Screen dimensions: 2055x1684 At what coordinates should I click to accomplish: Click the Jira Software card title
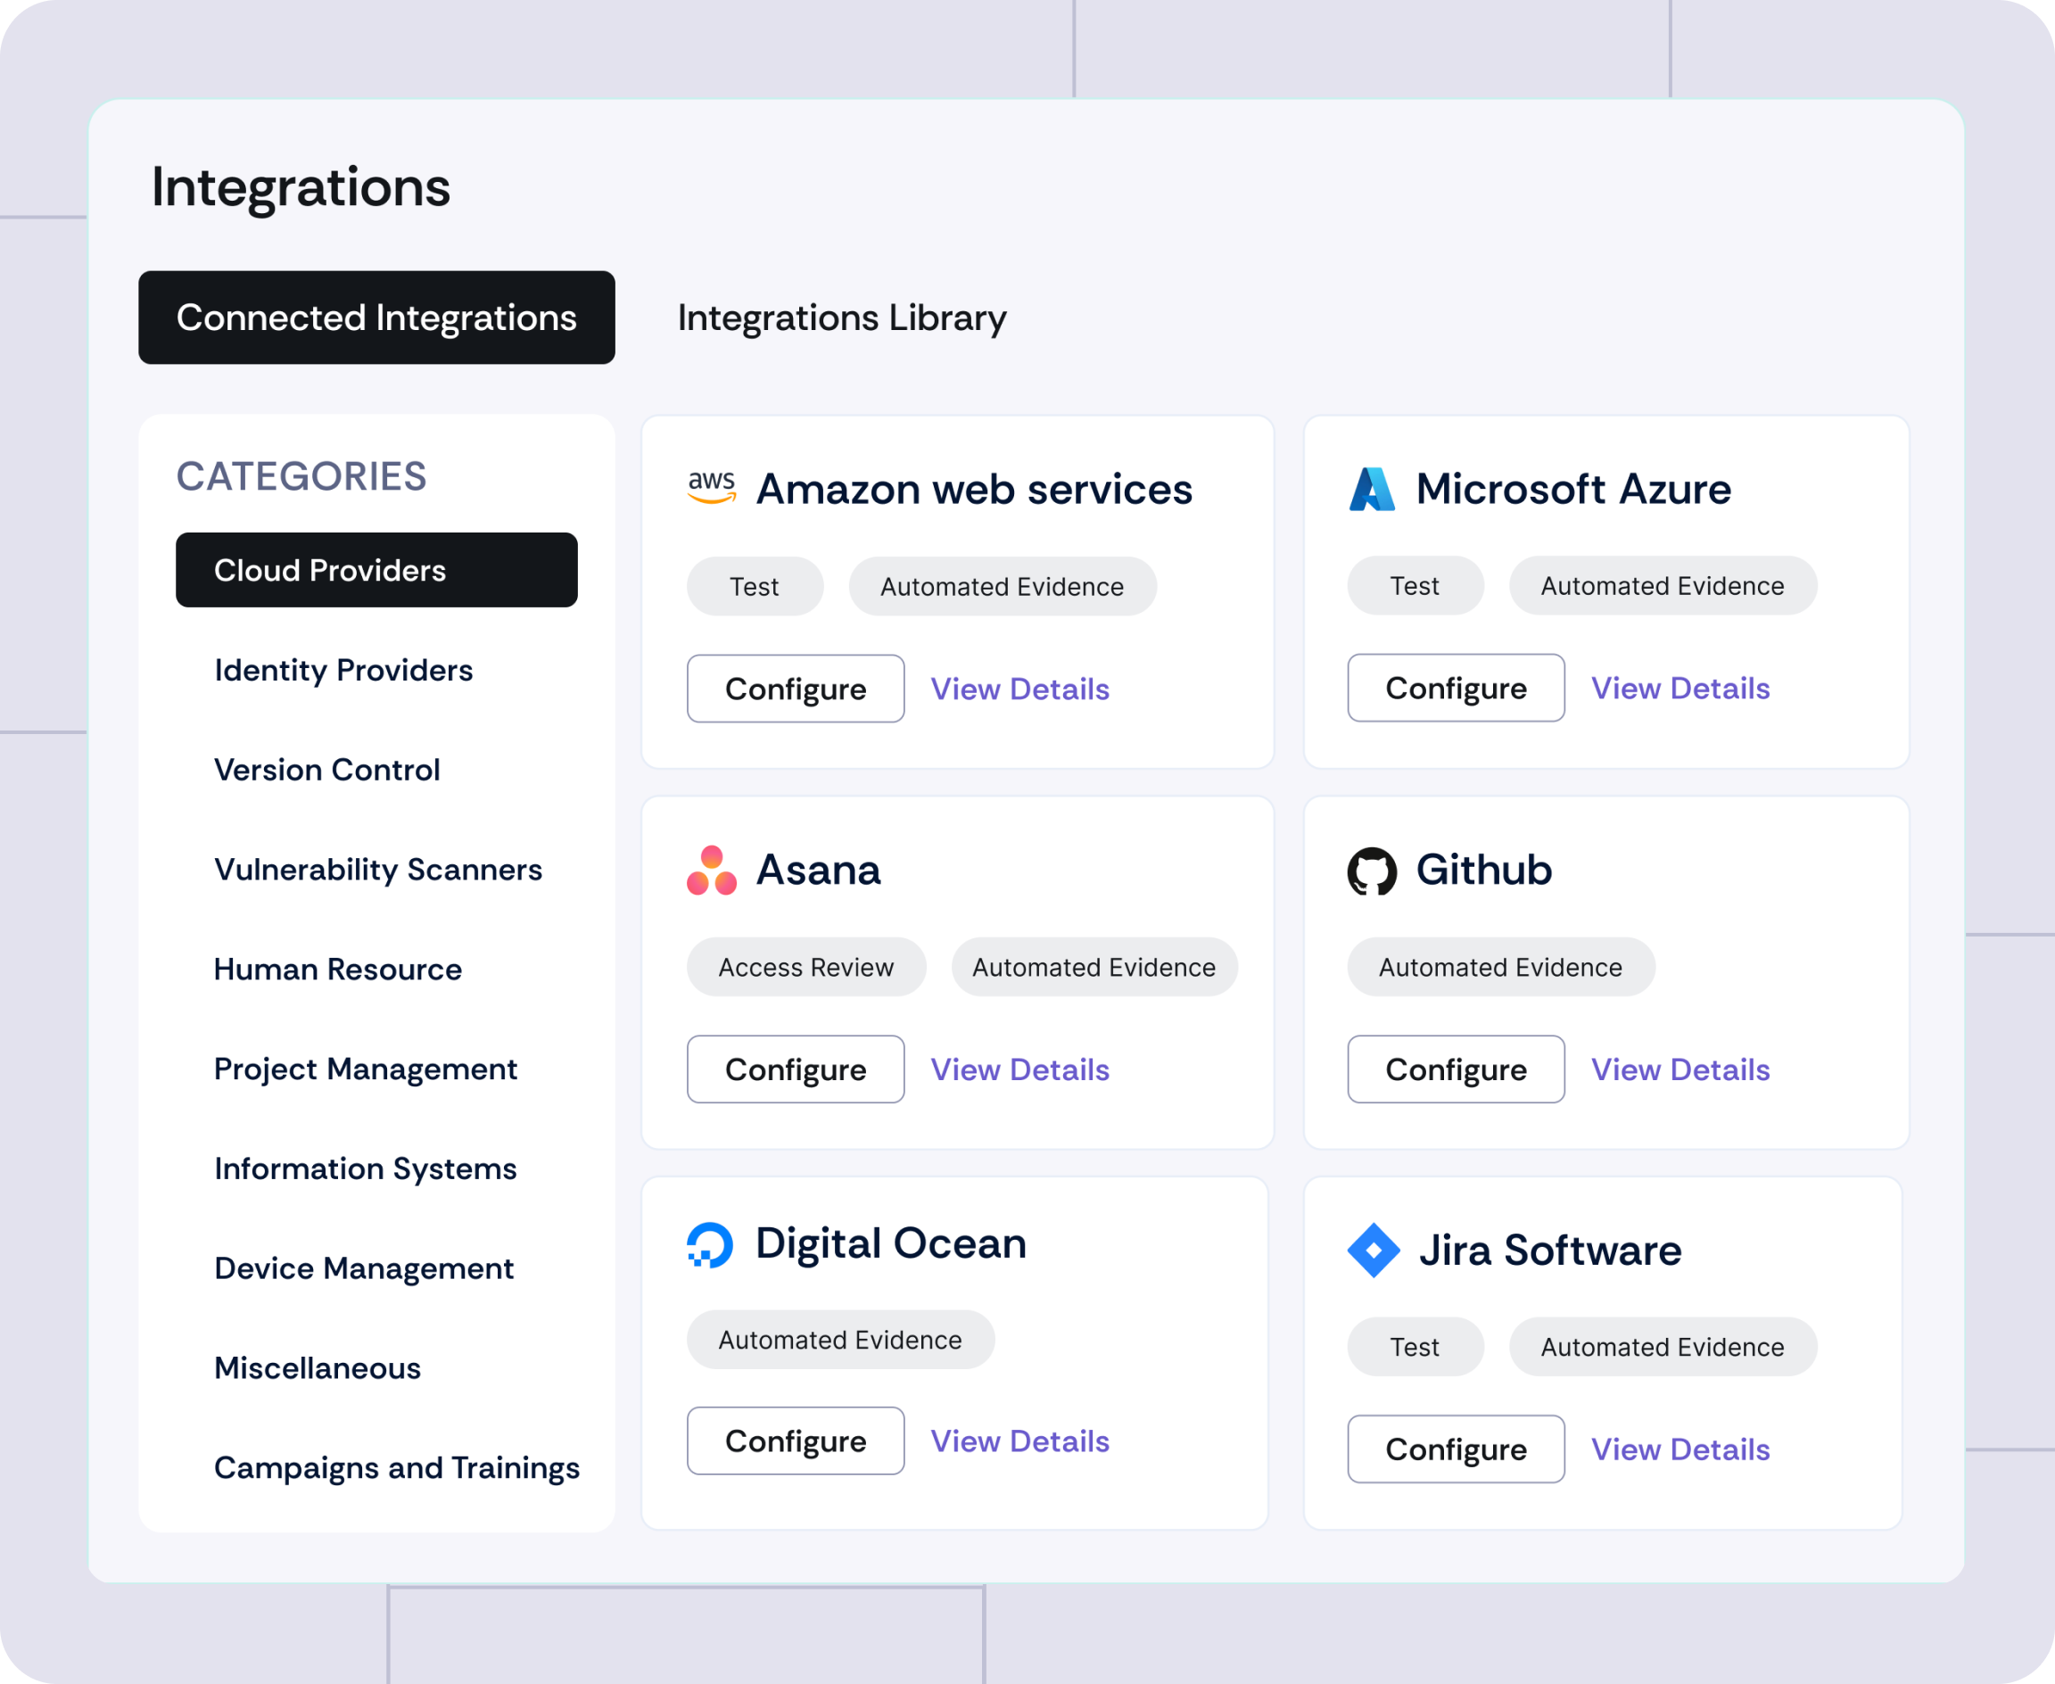(x=1550, y=1251)
